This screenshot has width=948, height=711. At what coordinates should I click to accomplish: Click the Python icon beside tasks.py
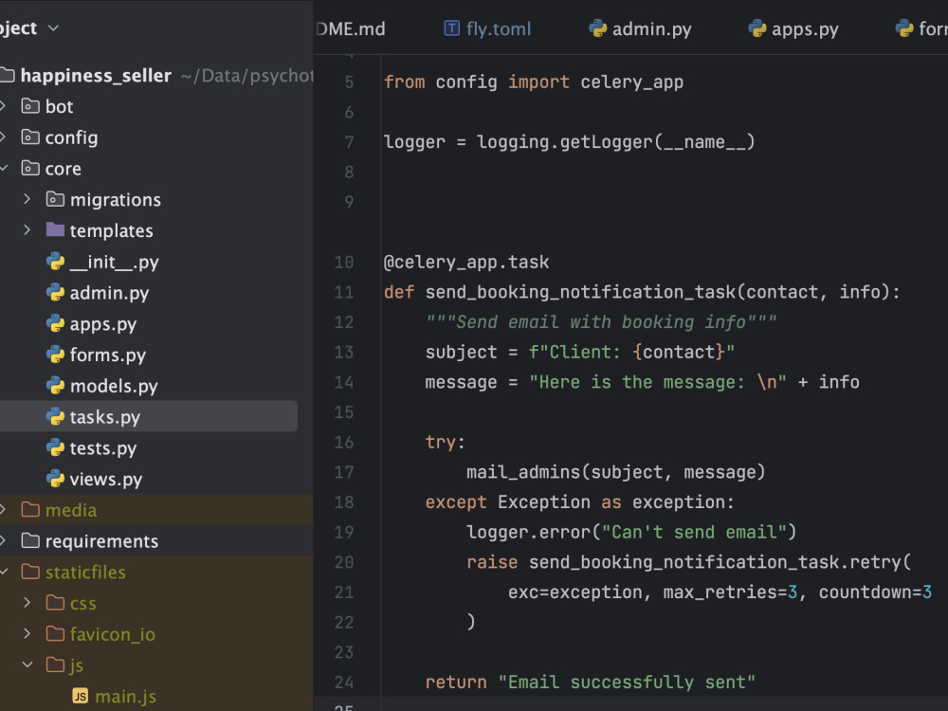[55, 416]
